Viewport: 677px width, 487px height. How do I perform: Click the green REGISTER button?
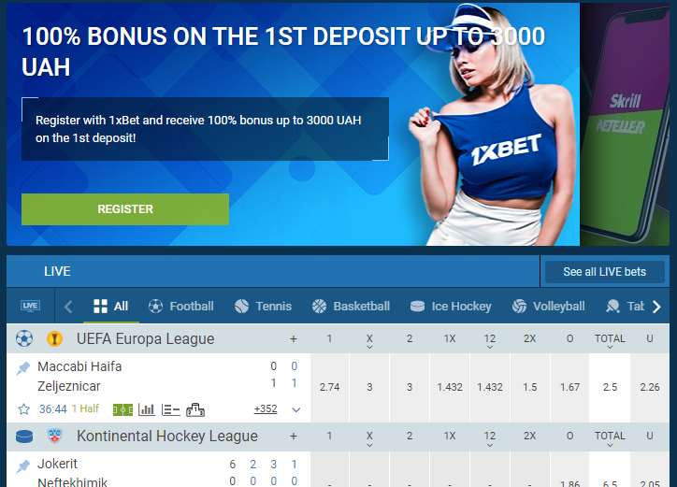(x=125, y=209)
